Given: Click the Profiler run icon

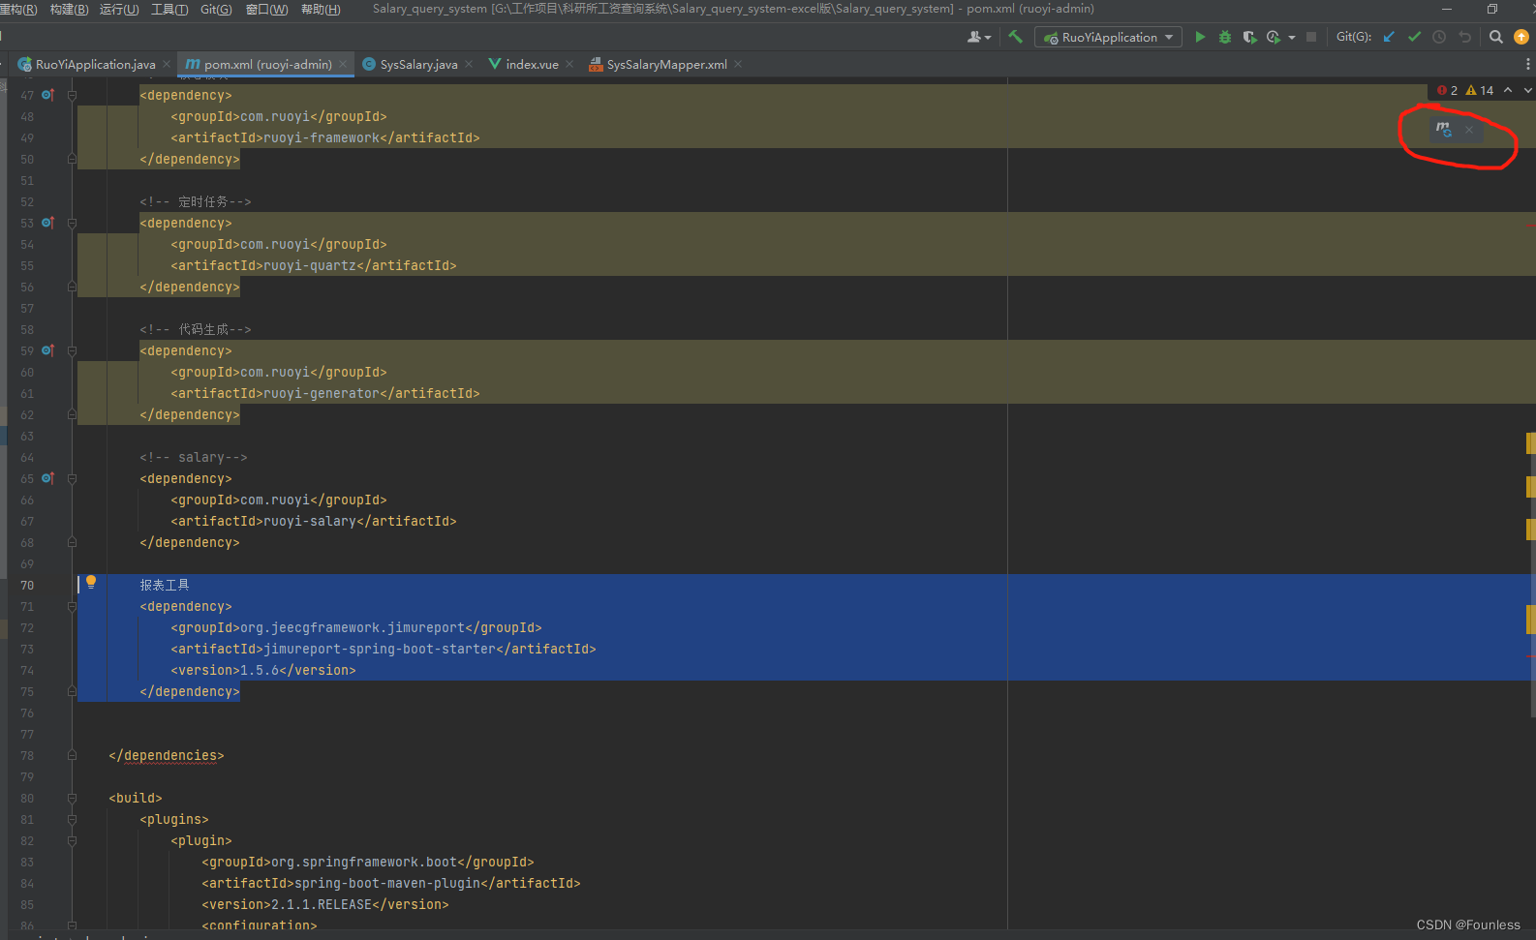Looking at the screenshot, I should (1274, 37).
